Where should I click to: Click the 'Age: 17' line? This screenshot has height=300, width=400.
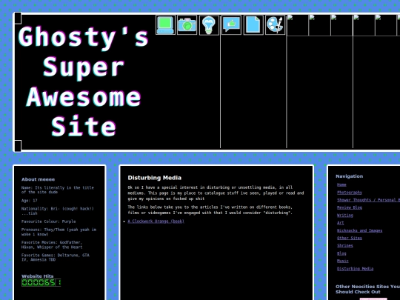(30, 201)
